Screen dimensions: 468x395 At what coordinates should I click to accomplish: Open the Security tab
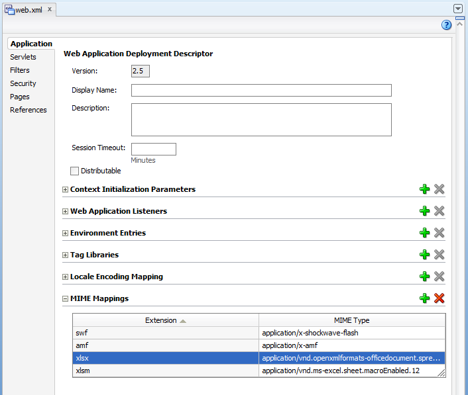point(23,83)
